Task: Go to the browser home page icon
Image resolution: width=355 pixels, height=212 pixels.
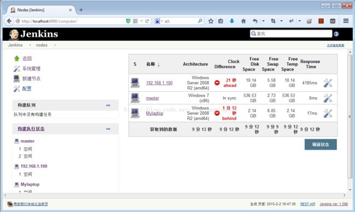Action: [244, 21]
